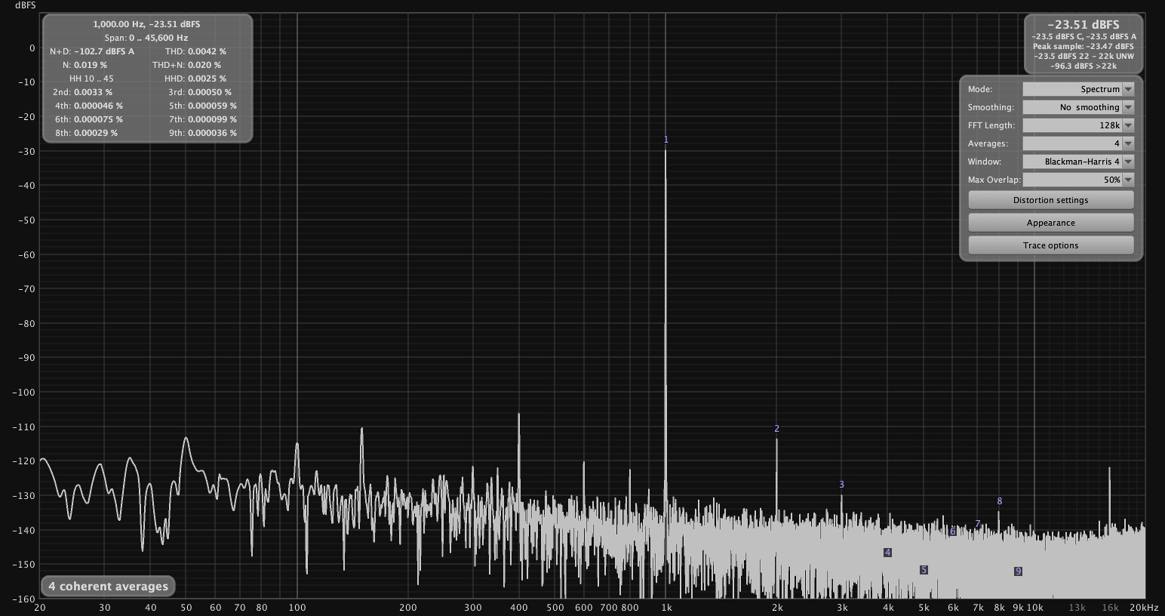Click the '-23.5 dBFS 22 - 22k UNW' line
The height and width of the screenshot is (616, 1165).
1083,56
